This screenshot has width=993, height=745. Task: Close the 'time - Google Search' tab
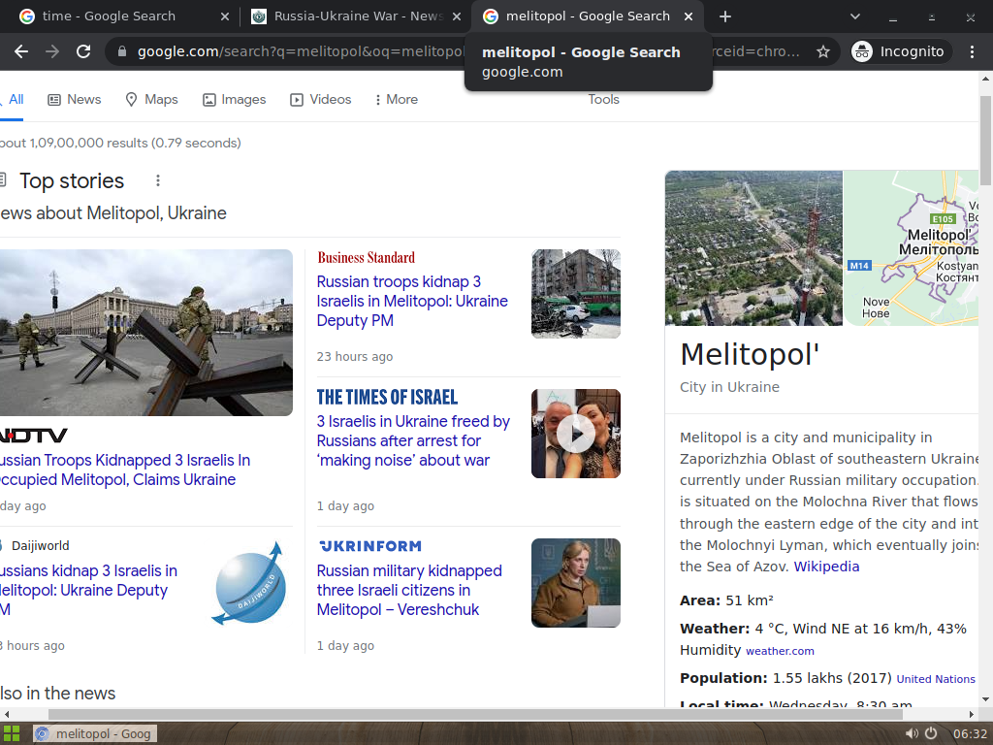(x=225, y=16)
